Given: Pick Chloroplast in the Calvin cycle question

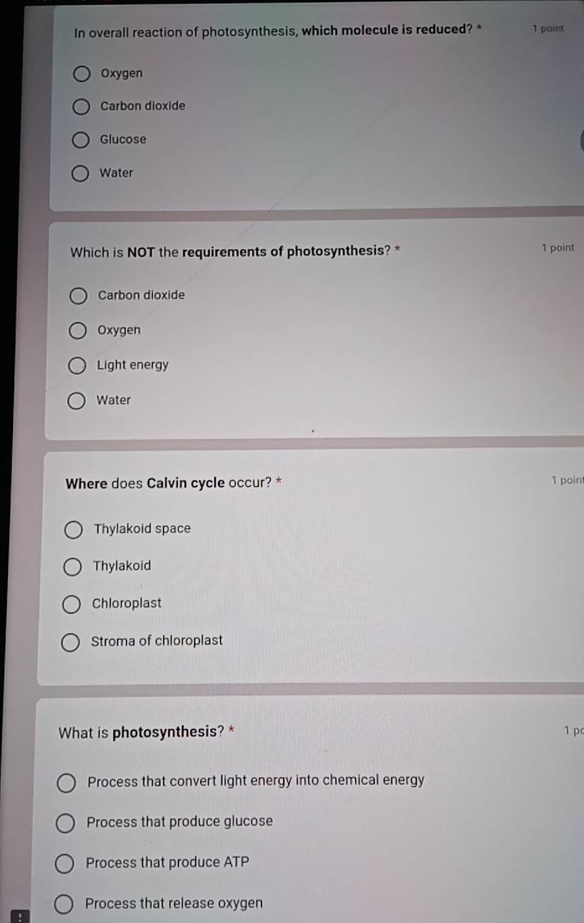Looking at the screenshot, I should pos(71,604).
